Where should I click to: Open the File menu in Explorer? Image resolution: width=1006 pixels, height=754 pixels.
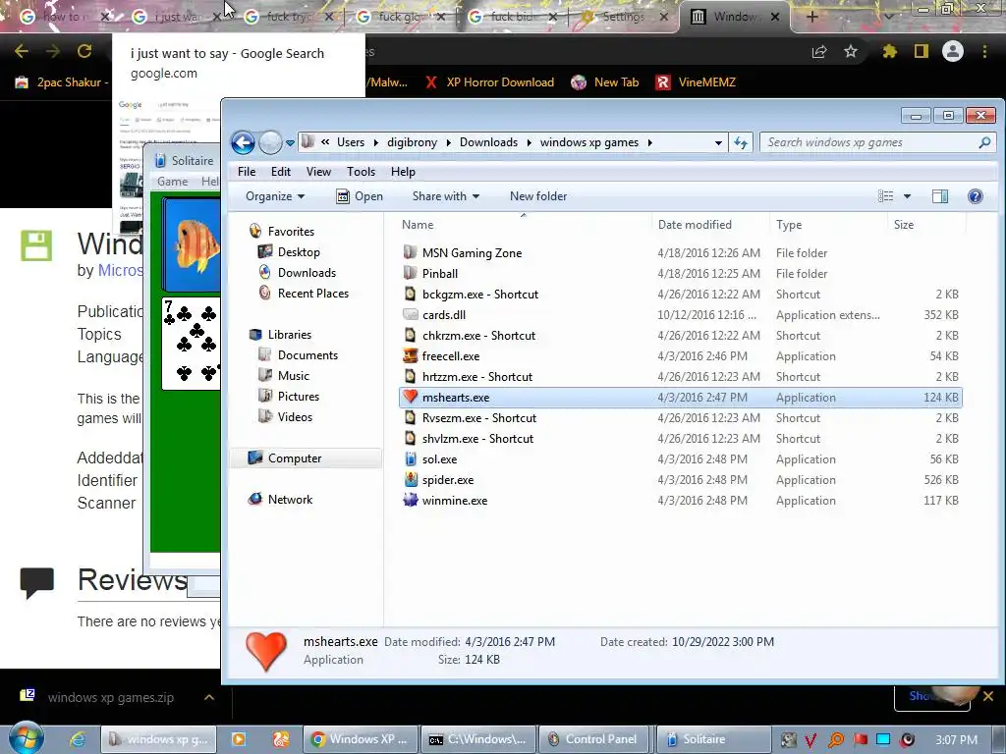pos(247,172)
